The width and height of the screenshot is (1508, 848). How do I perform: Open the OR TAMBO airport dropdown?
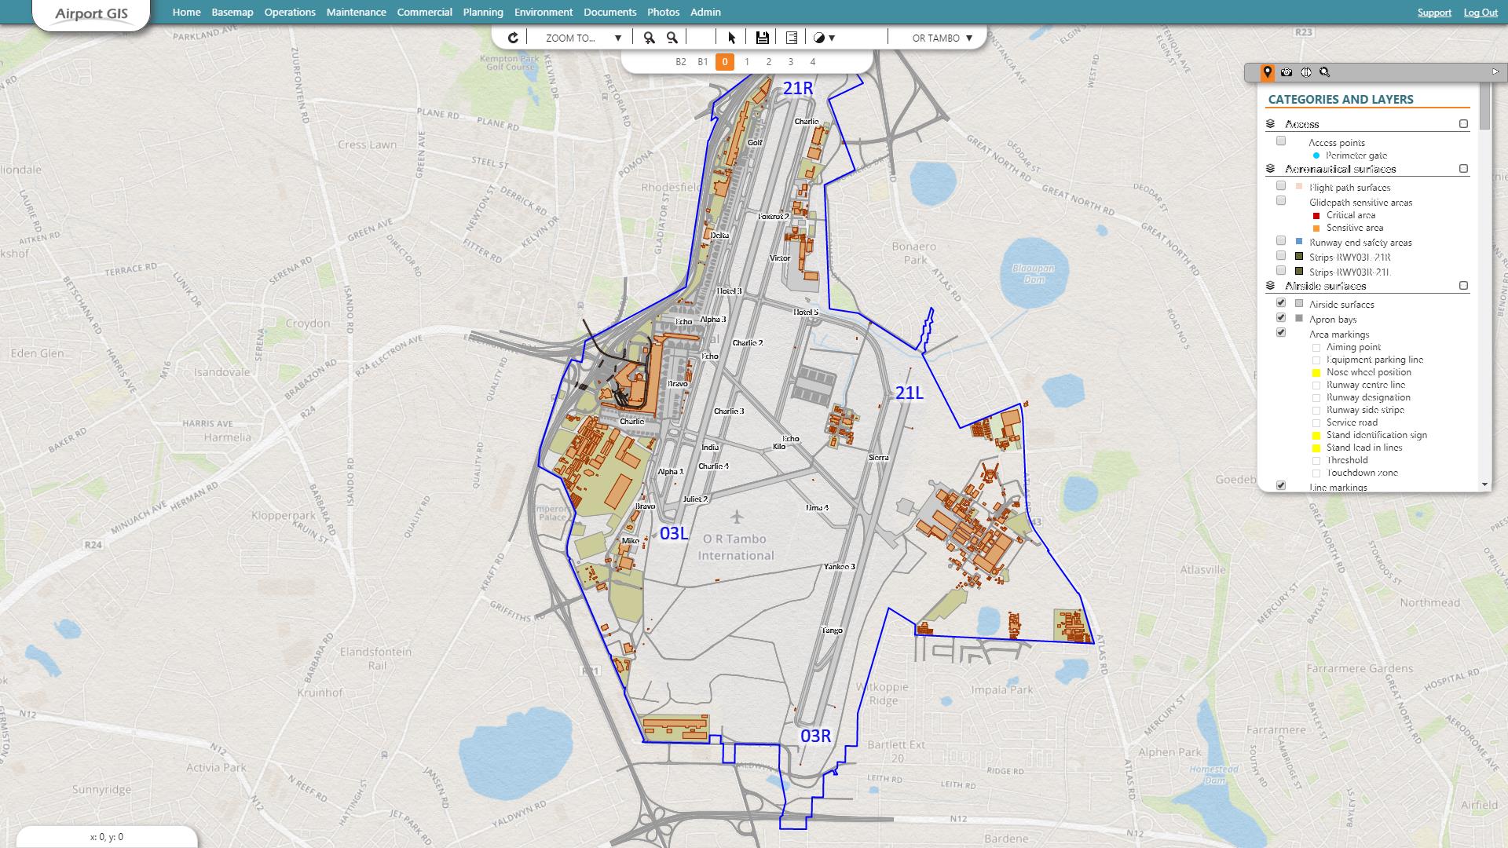[942, 38]
